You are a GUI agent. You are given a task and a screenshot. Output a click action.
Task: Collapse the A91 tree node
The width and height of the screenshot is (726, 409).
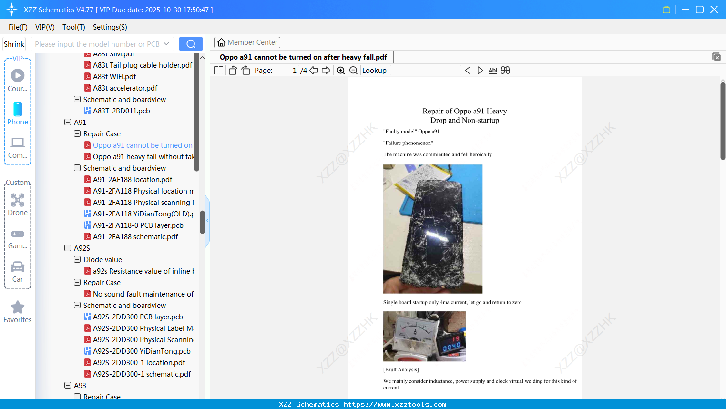point(68,122)
